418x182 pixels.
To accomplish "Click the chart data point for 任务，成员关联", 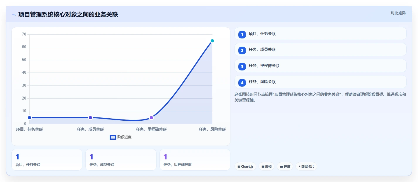I will point(90,118).
